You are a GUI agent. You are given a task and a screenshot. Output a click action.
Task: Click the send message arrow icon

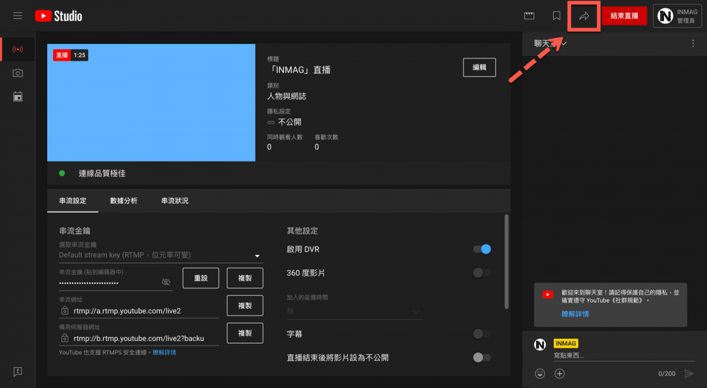coord(689,373)
